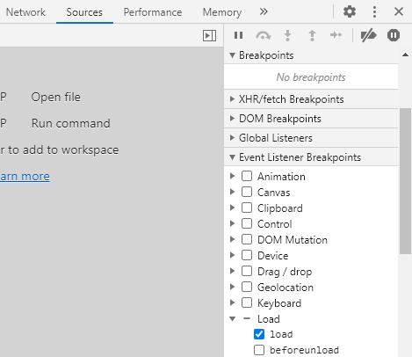Check the Animation checkbox
This screenshot has height=357, width=412.
(247, 176)
